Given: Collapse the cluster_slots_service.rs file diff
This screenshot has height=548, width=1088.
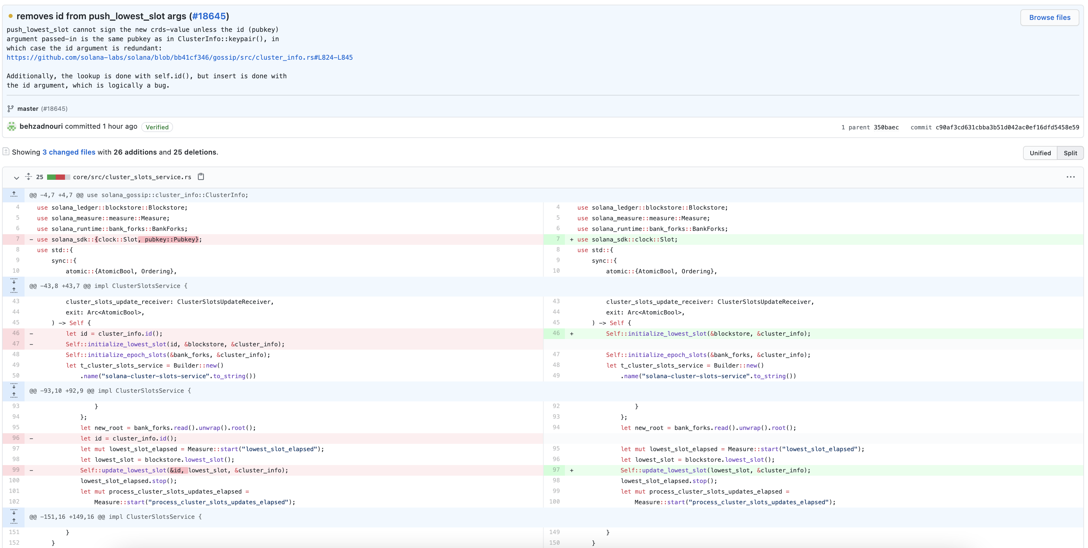Looking at the screenshot, I should point(17,177).
